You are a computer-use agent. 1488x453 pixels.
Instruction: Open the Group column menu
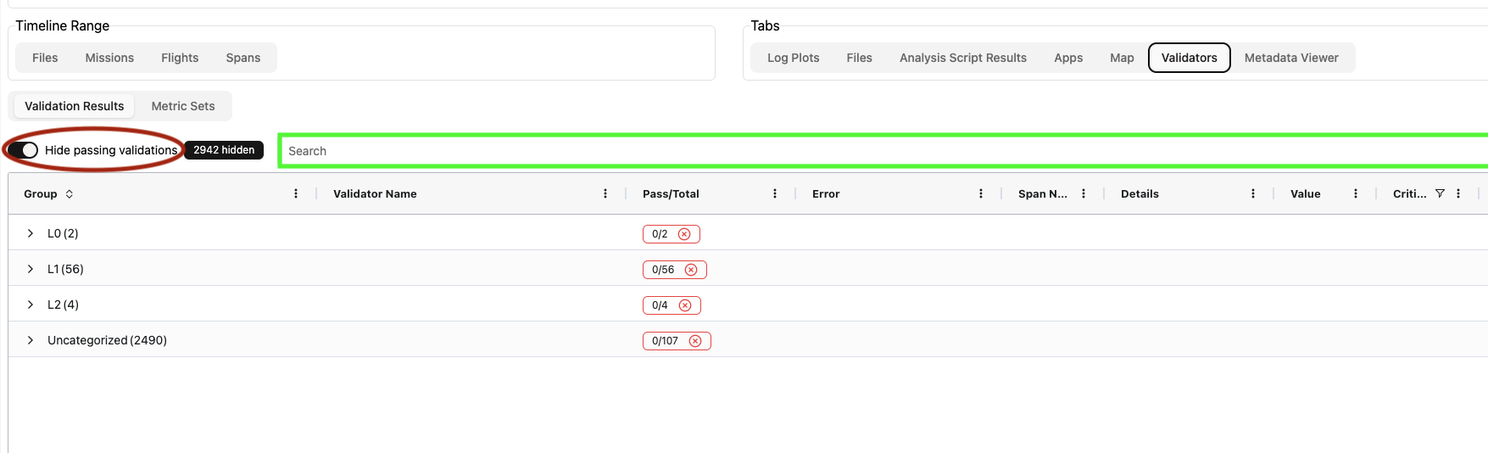(296, 193)
